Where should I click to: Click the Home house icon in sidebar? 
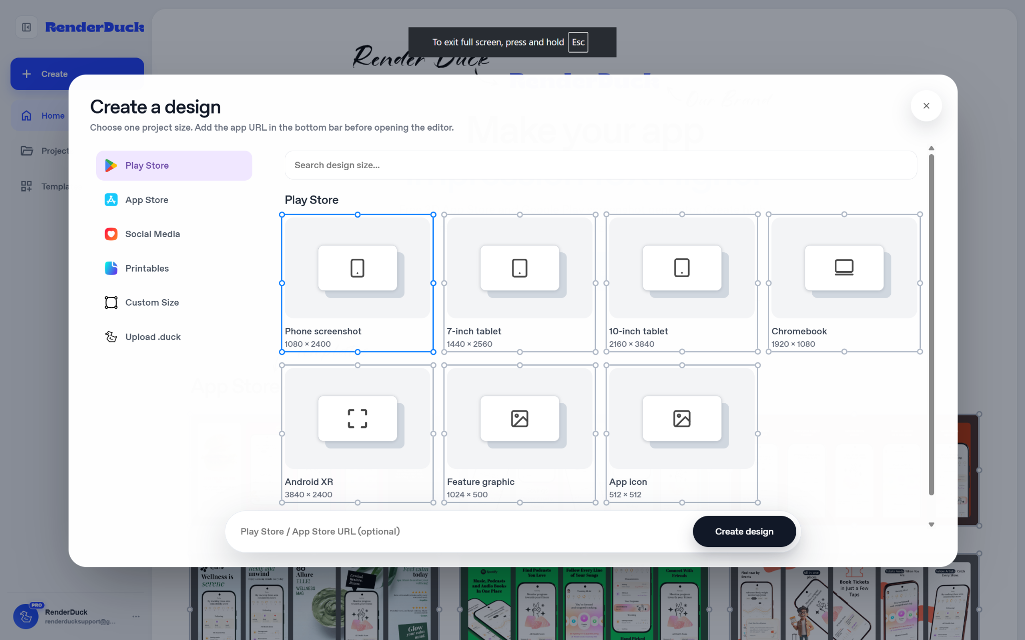click(x=27, y=116)
